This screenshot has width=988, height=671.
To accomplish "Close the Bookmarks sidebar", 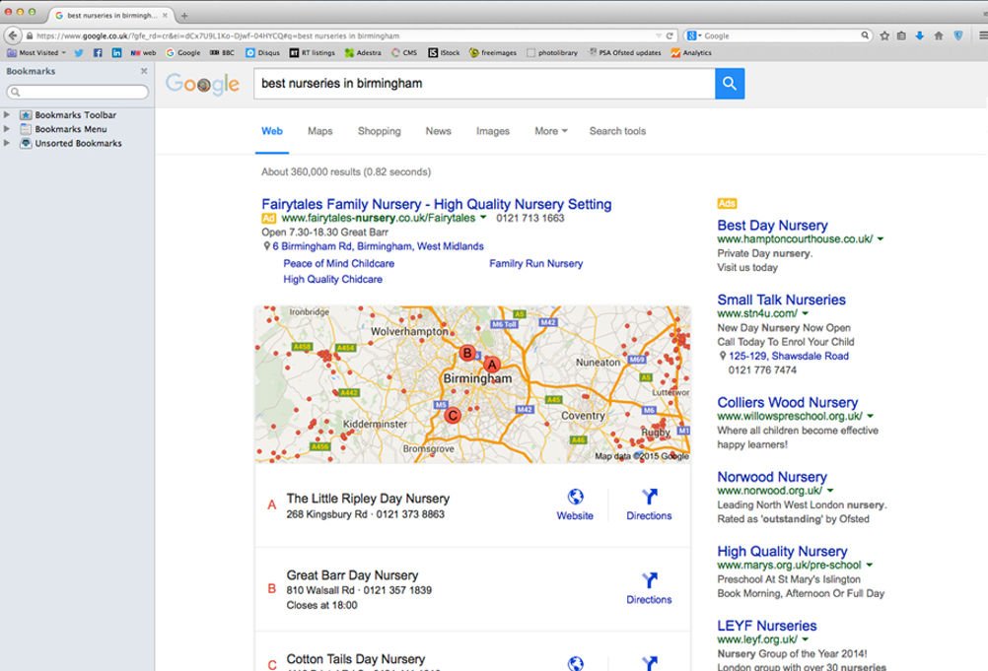I will coord(144,71).
